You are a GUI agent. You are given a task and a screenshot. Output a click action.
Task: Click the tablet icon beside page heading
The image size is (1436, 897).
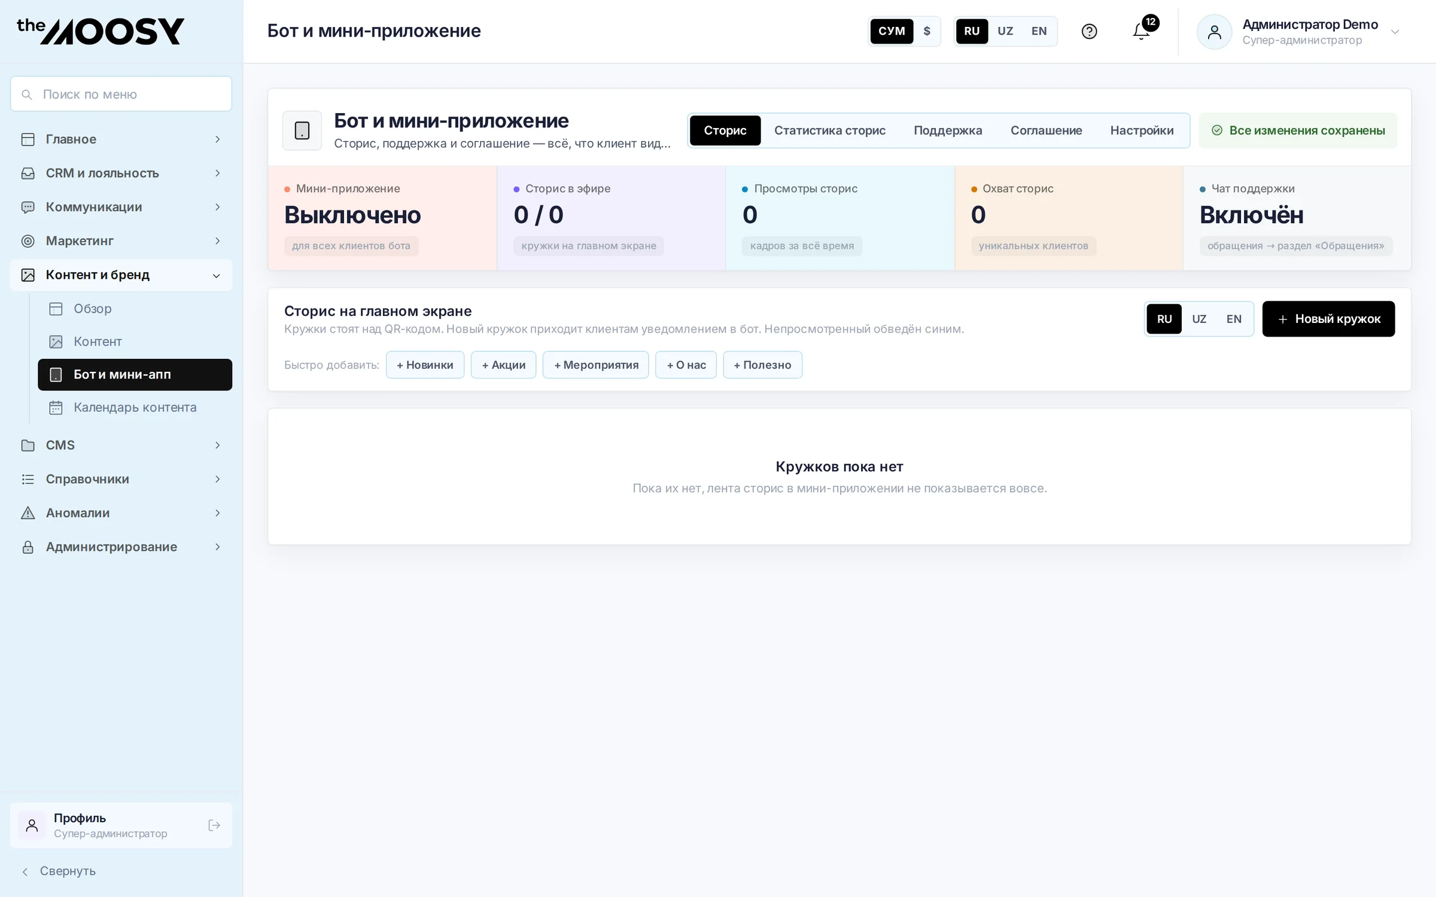tap(302, 130)
